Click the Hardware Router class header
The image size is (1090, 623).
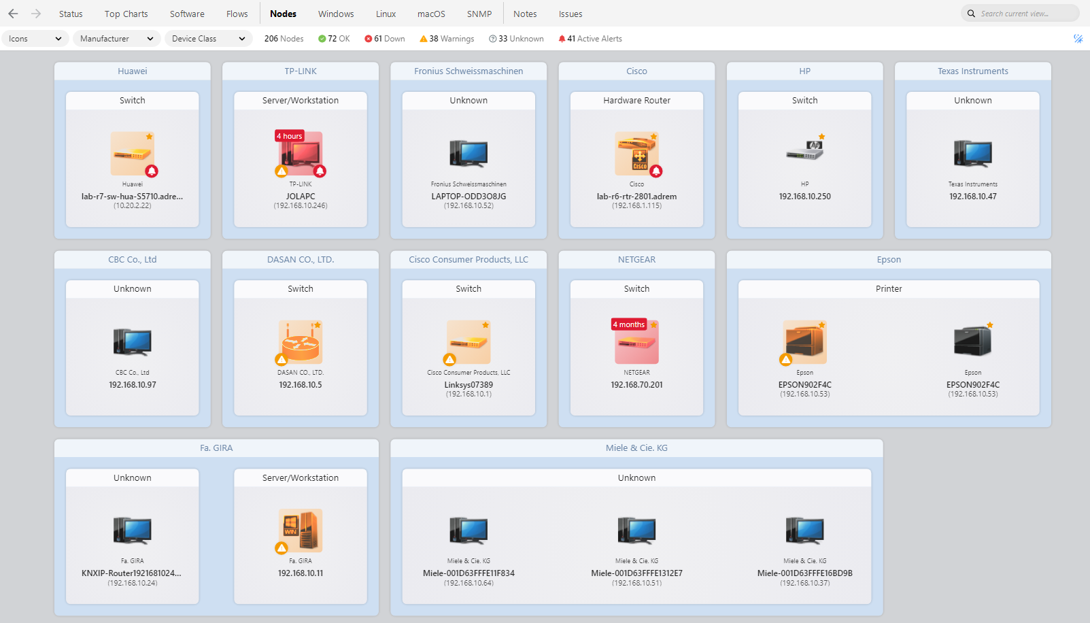pyautogui.click(x=636, y=100)
